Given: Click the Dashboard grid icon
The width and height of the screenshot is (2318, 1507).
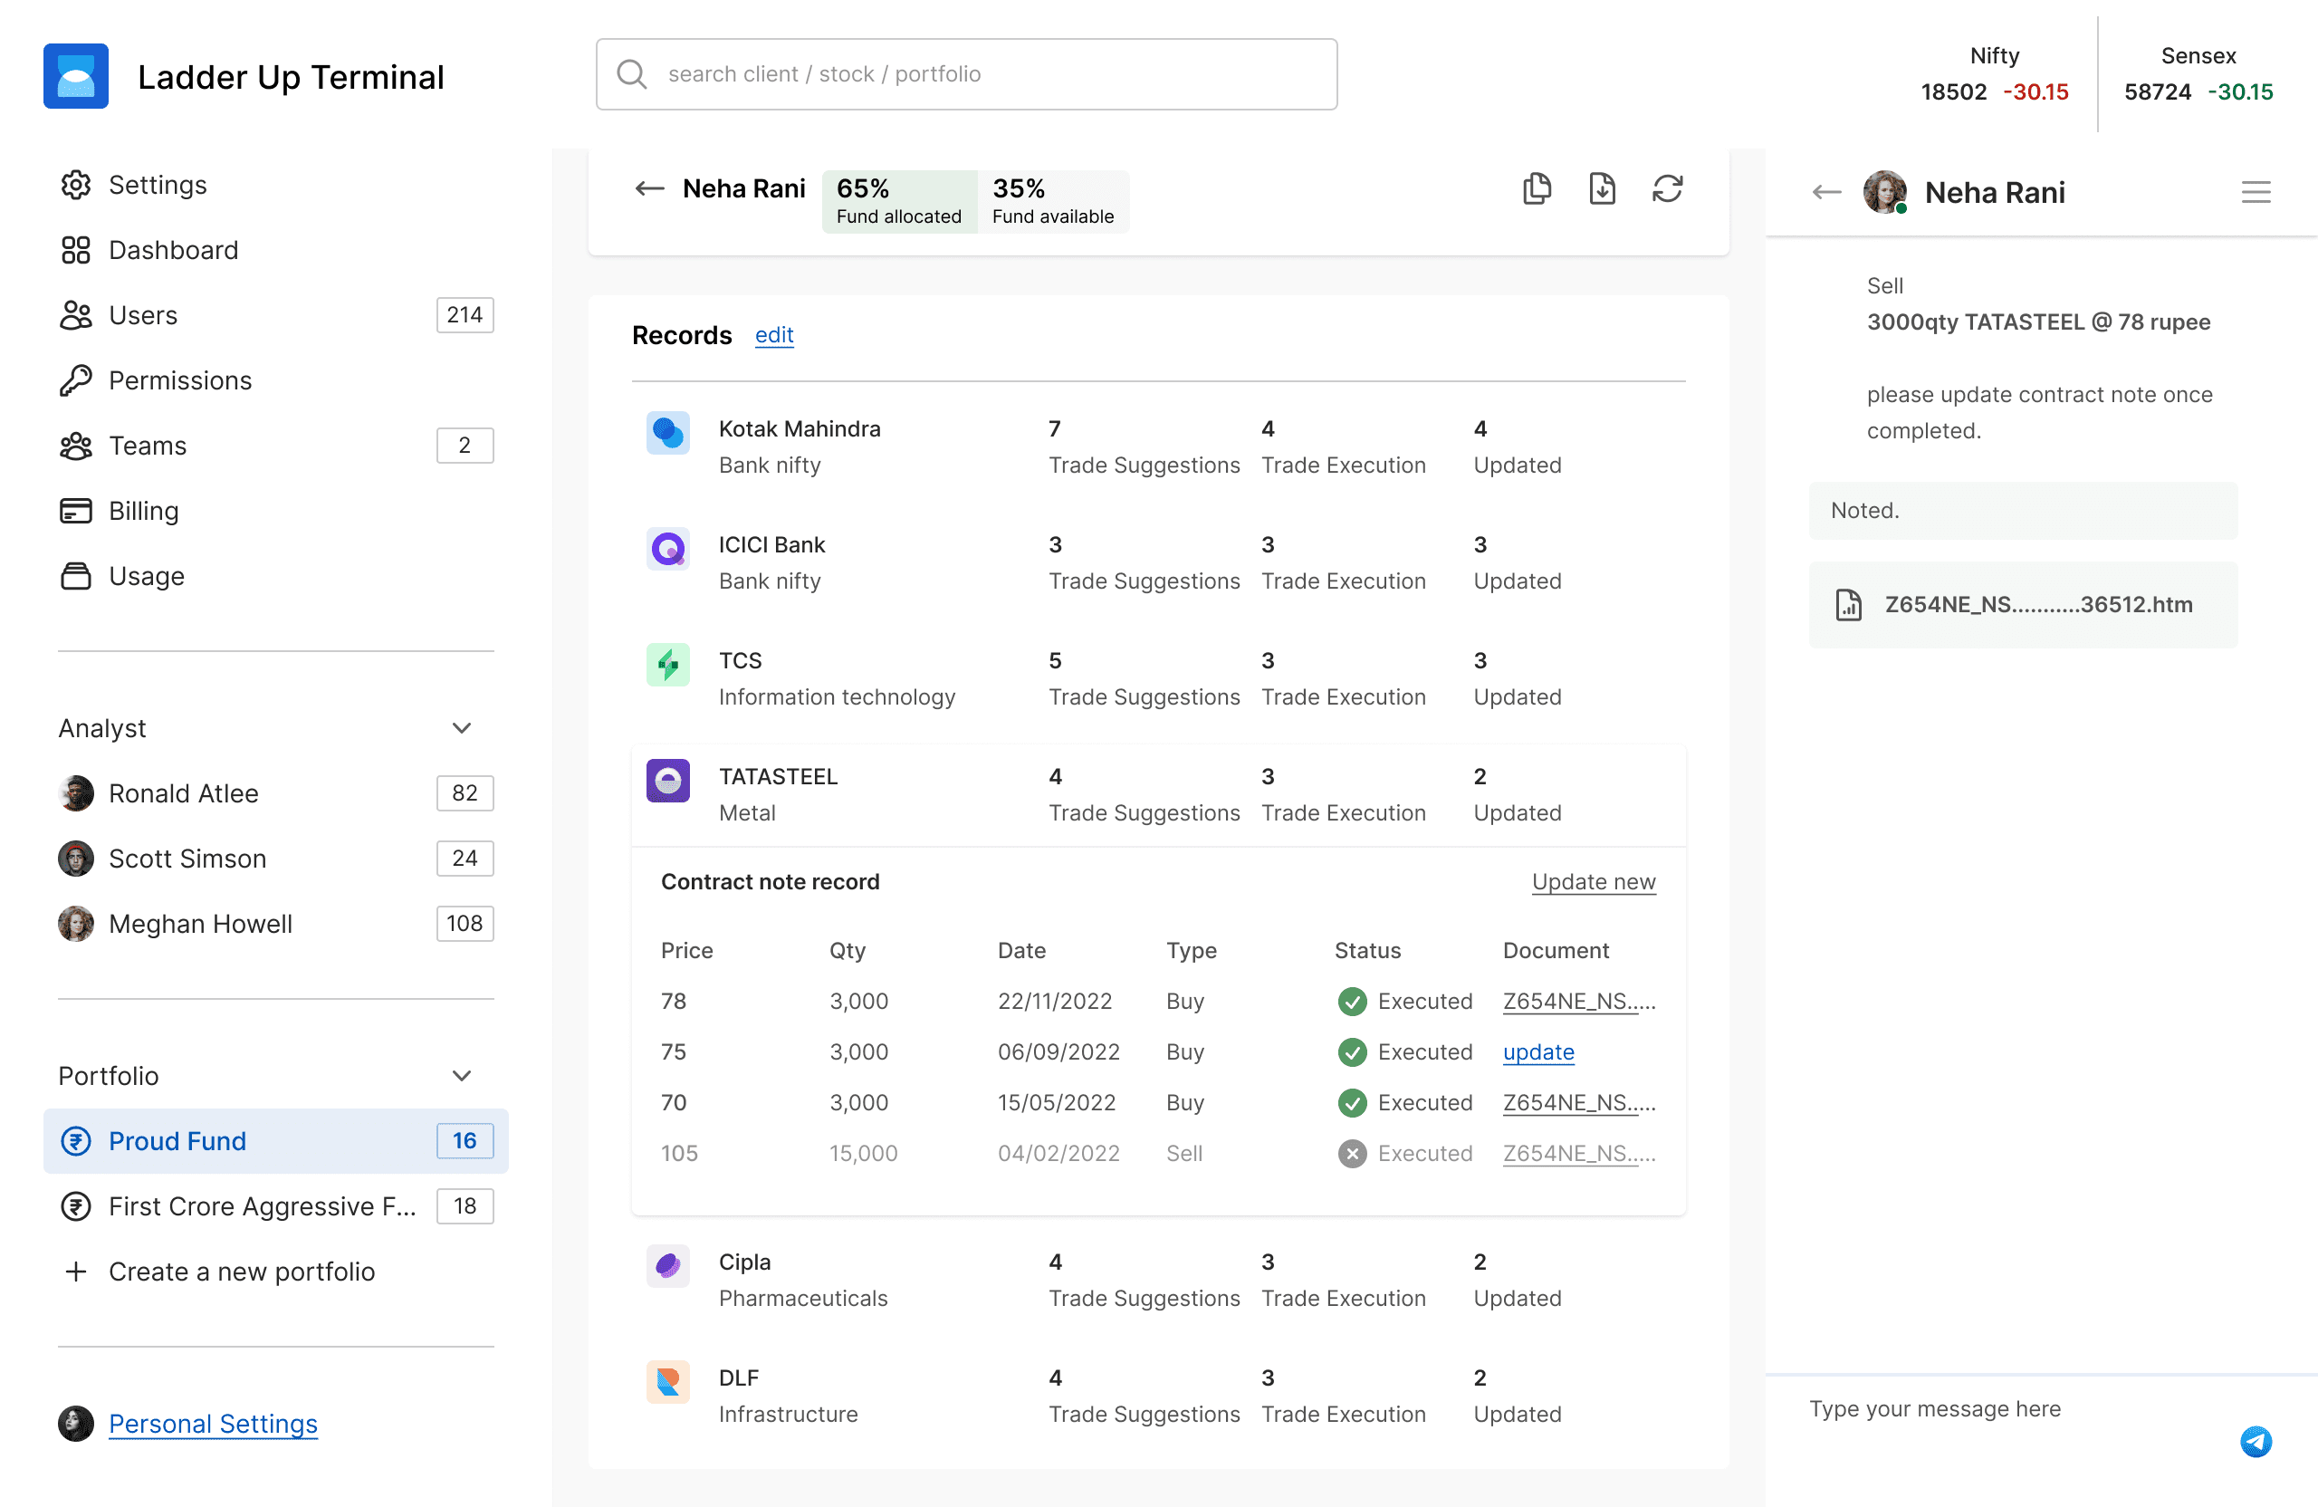Looking at the screenshot, I should click(76, 250).
